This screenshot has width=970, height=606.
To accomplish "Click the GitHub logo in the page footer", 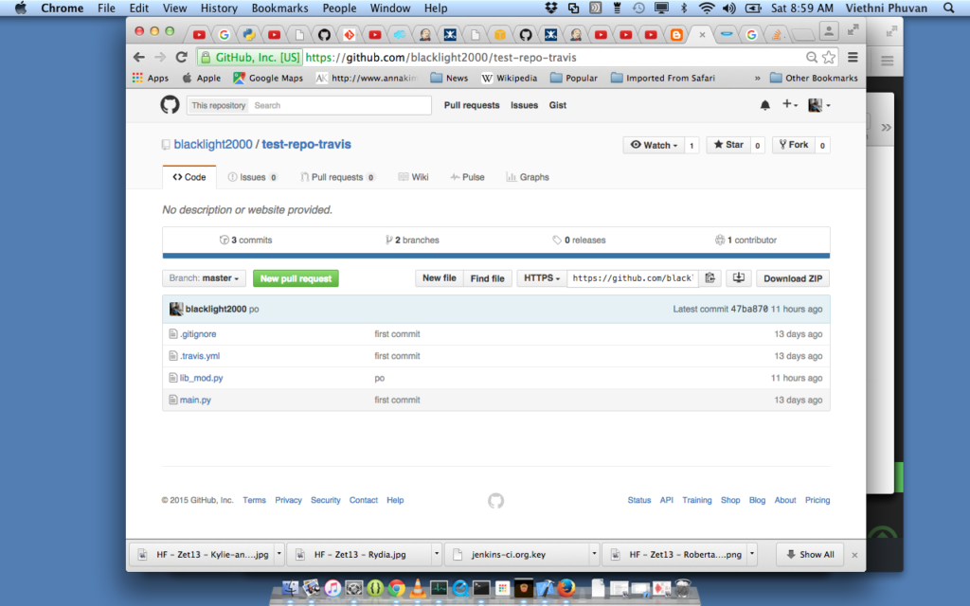I will coord(495,500).
